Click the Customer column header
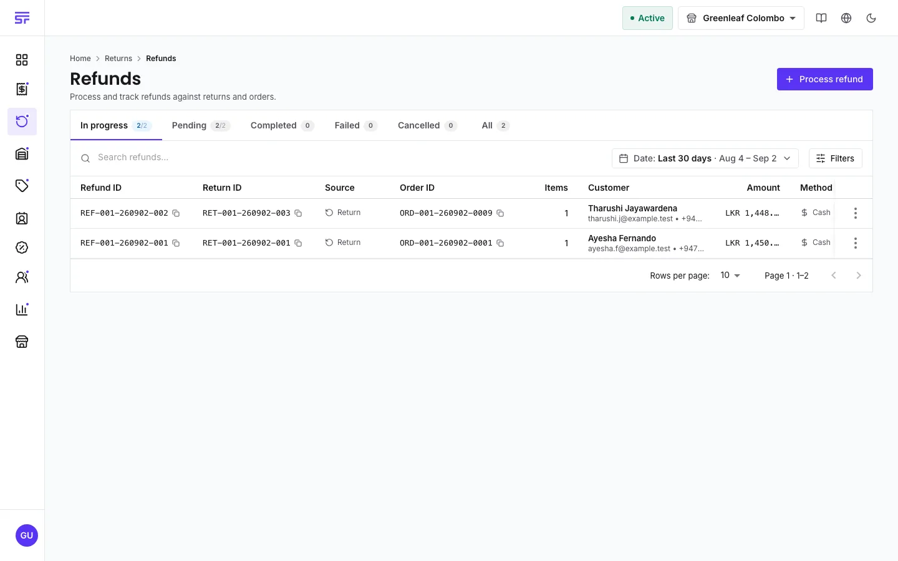The height and width of the screenshot is (561, 898). [609, 188]
